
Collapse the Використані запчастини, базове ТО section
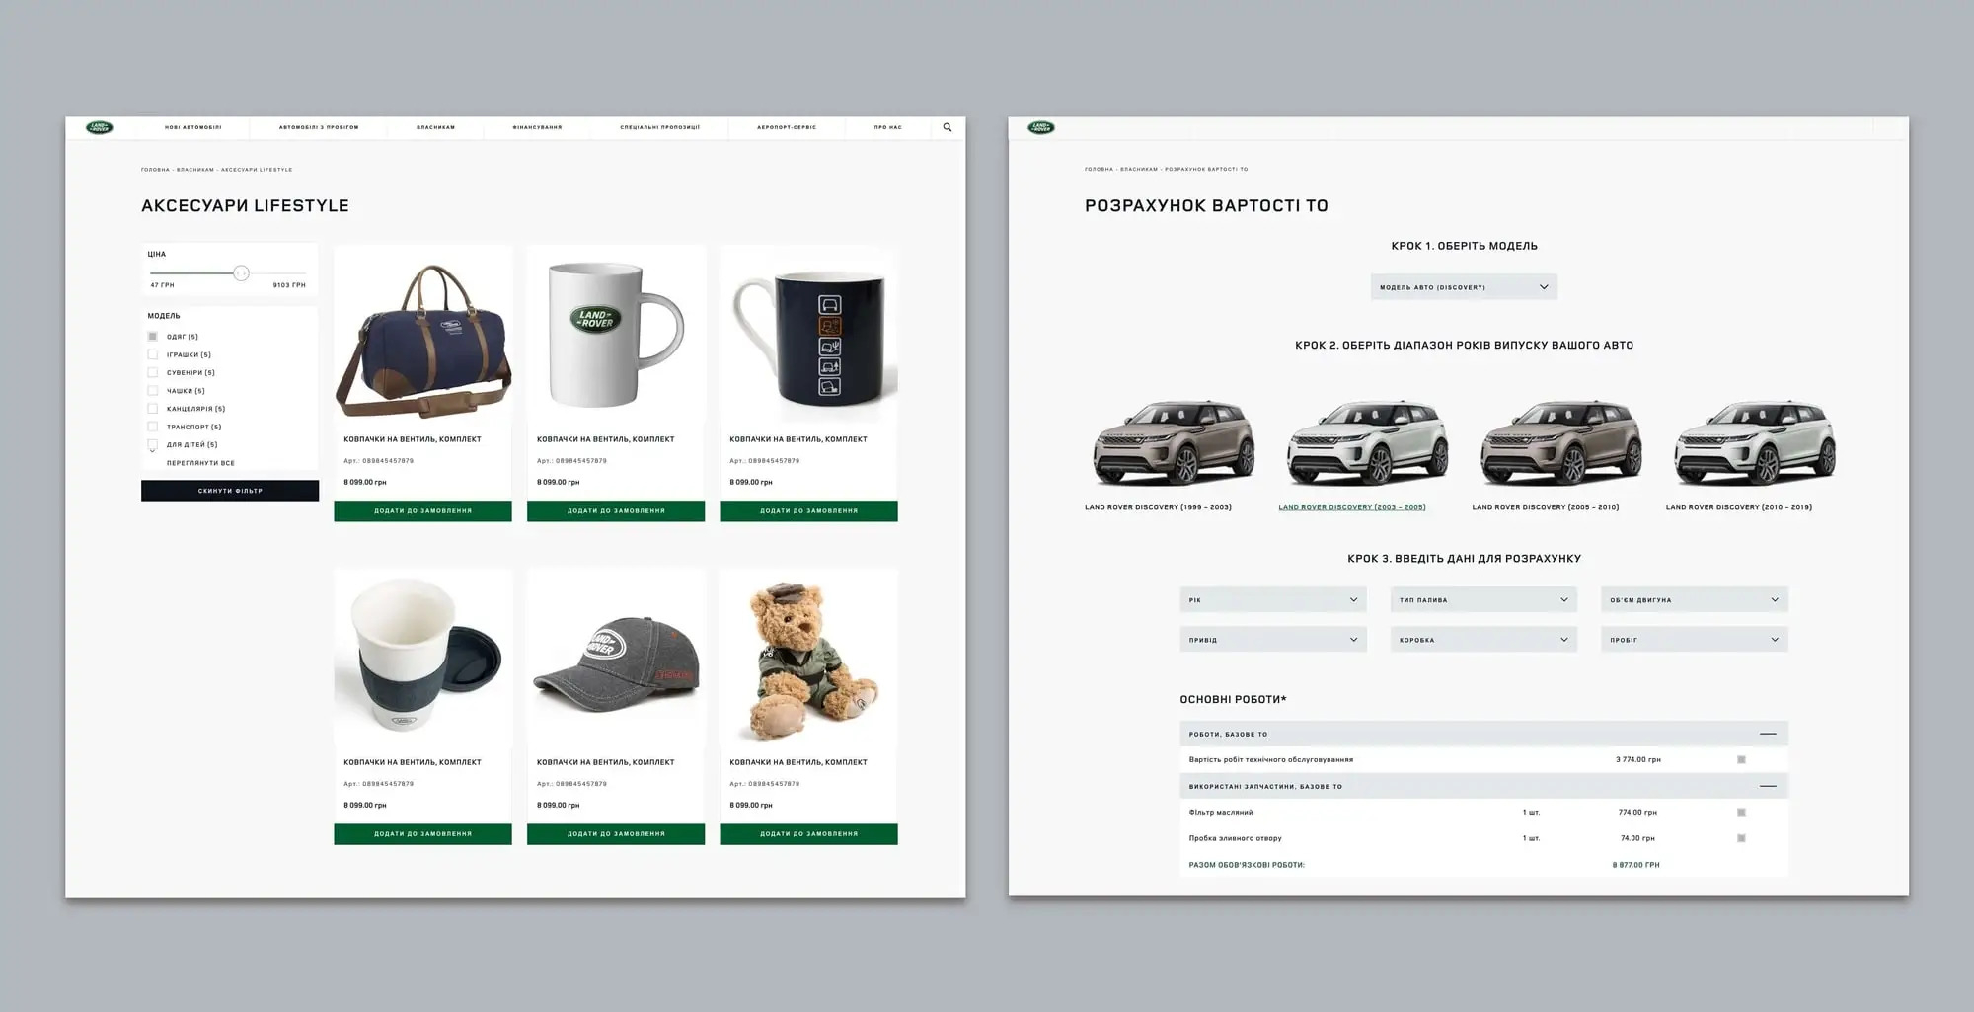tap(1768, 787)
